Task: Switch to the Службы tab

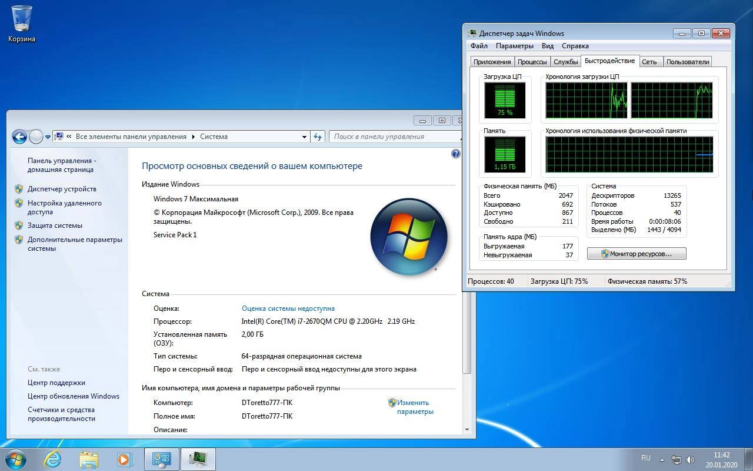Action: (x=566, y=62)
